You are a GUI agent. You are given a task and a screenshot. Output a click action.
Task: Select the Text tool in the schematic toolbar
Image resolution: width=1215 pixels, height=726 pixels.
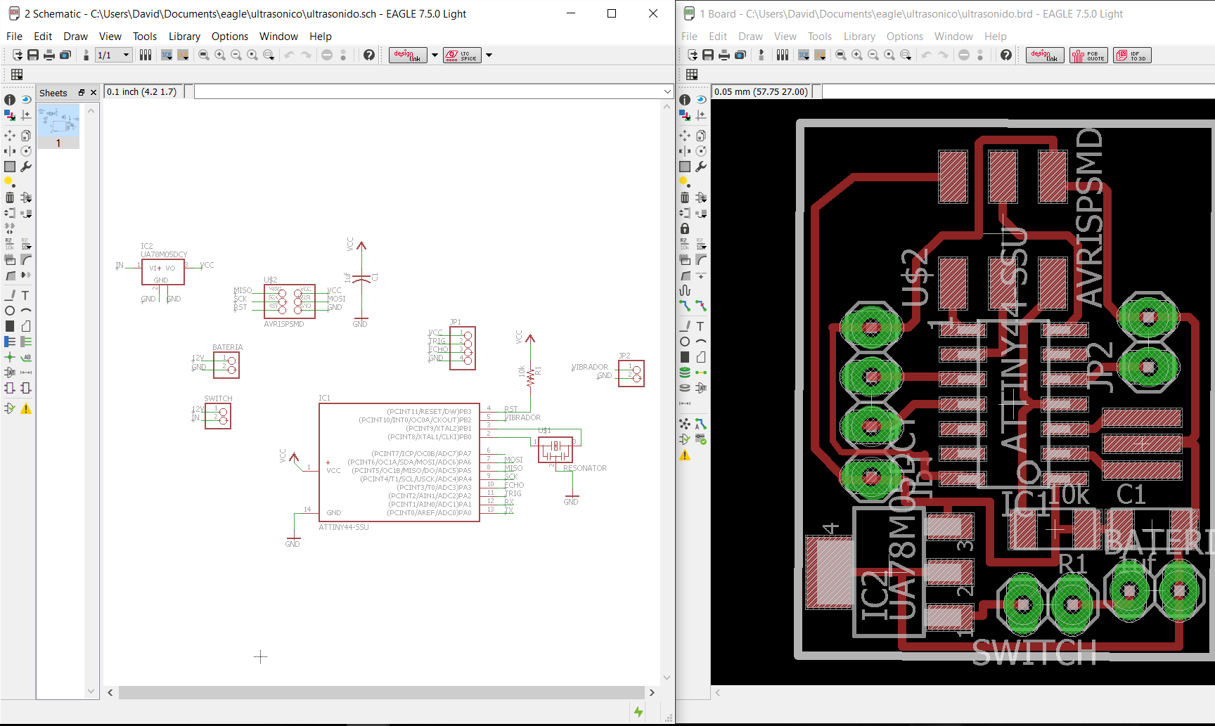tap(26, 295)
